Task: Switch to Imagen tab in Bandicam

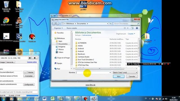Action: [3, 62]
